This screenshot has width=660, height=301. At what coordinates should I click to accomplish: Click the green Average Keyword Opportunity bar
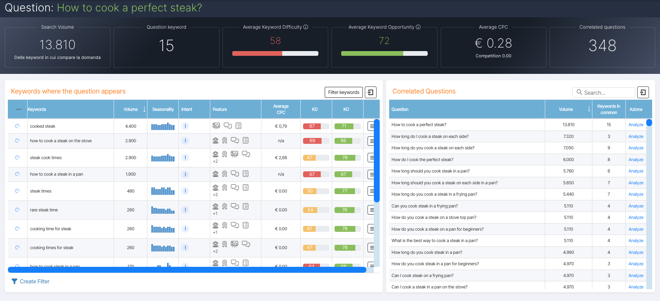pos(372,53)
